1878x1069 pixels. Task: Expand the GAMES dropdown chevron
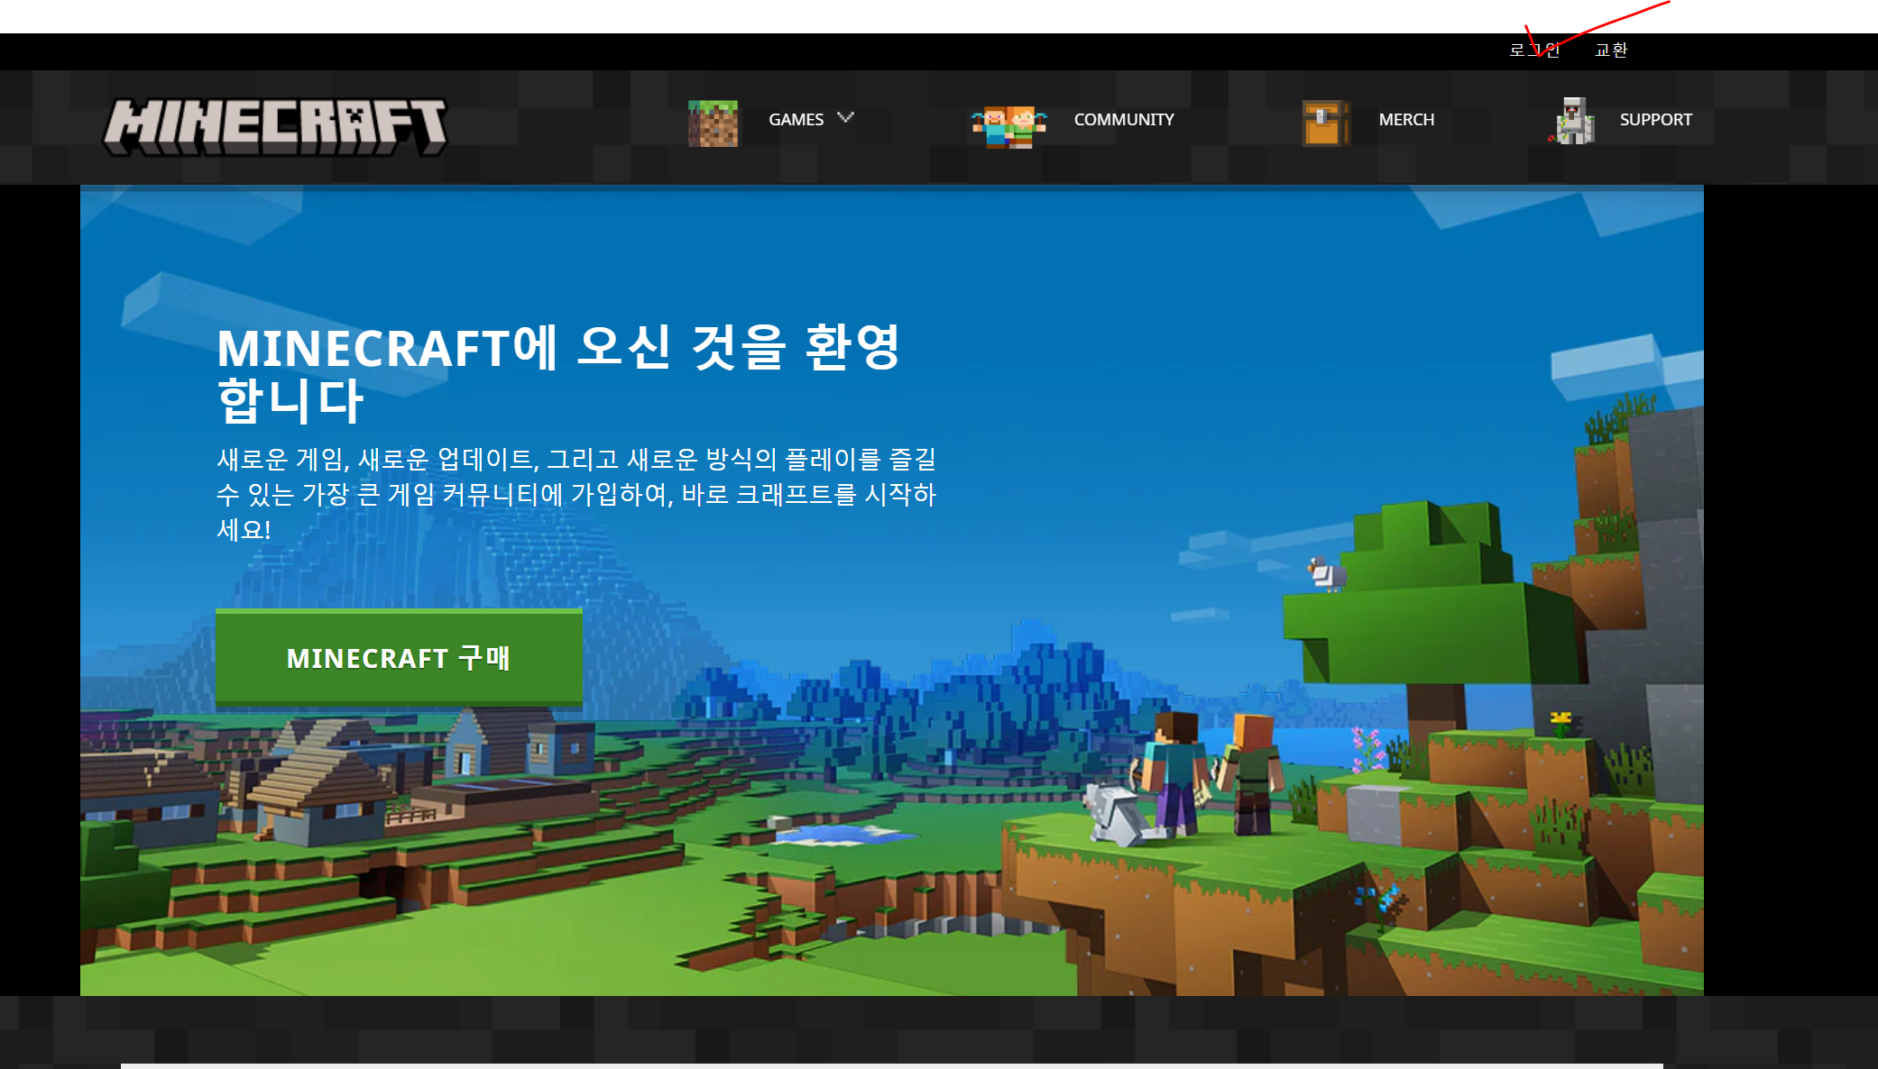click(x=845, y=117)
